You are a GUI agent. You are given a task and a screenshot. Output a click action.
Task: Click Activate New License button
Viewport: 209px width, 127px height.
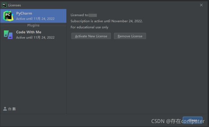click(x=91, y=36)
